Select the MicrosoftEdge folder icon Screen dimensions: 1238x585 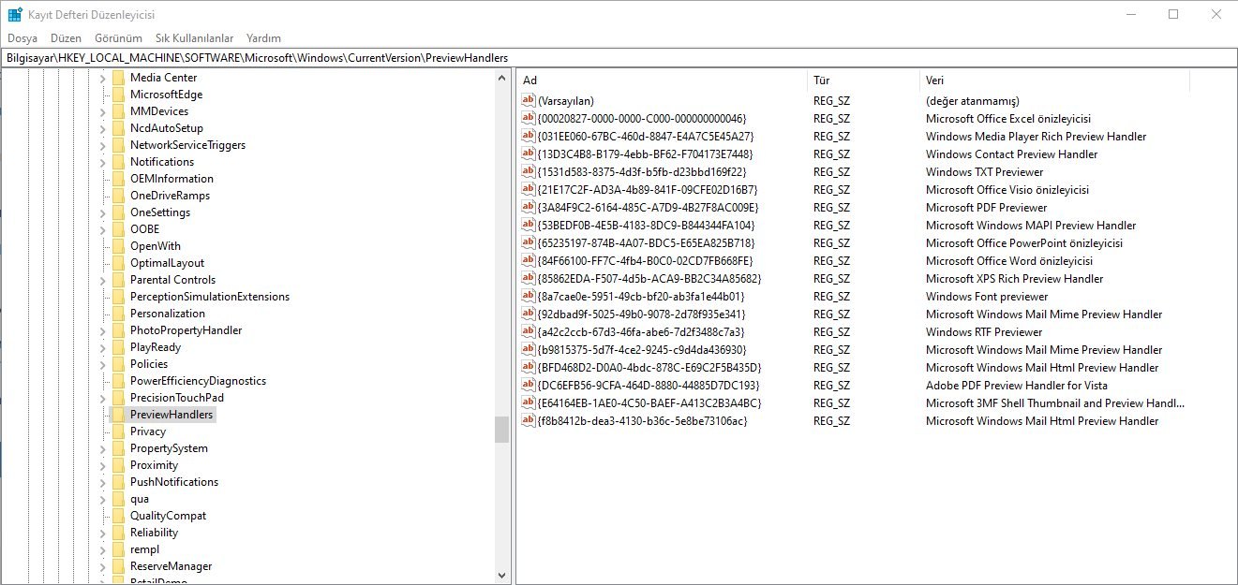click(x=118, y=95)
